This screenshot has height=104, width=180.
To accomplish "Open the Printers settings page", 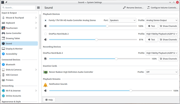I will [x=19, y=80].
